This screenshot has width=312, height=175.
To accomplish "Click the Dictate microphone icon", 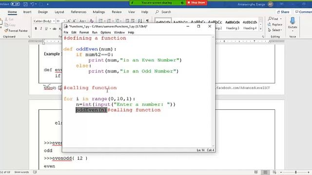I will [292, 21].
